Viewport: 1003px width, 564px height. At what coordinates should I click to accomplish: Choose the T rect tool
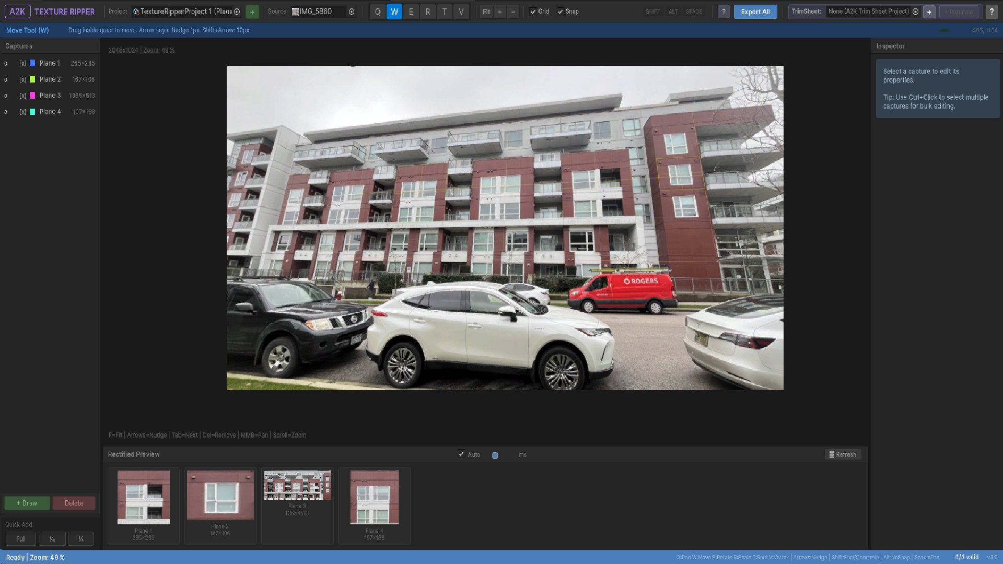(445, 11)
